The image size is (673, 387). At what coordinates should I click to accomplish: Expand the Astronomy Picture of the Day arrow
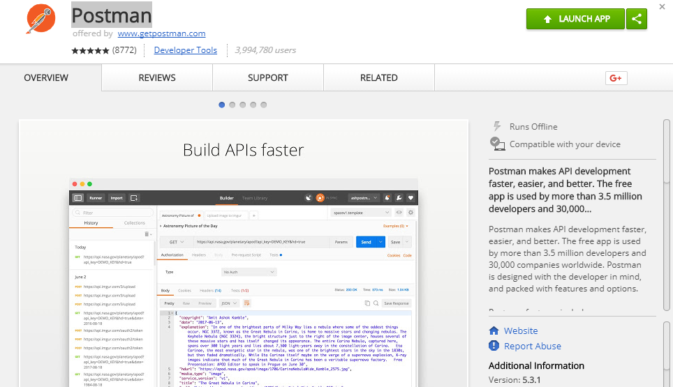(161, 226)
